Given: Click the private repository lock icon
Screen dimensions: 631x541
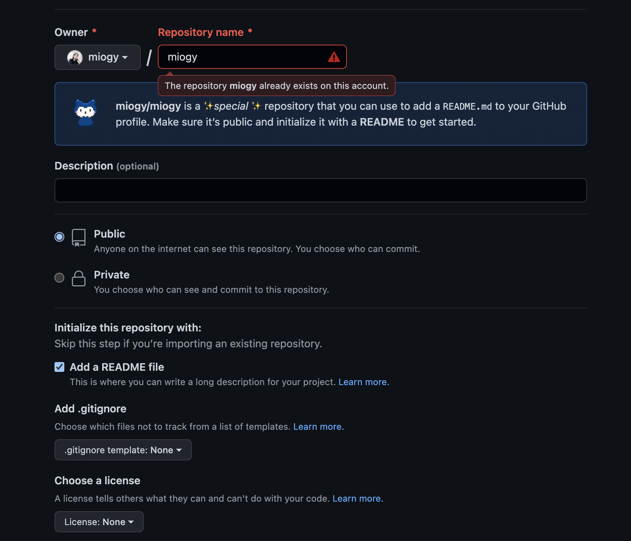Looking at the screenshot, I should (x=79, y=278).
